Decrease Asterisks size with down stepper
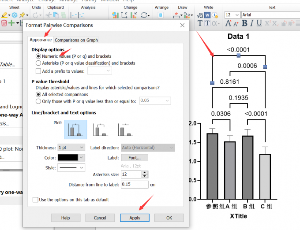300x230 pixels. 145,176
